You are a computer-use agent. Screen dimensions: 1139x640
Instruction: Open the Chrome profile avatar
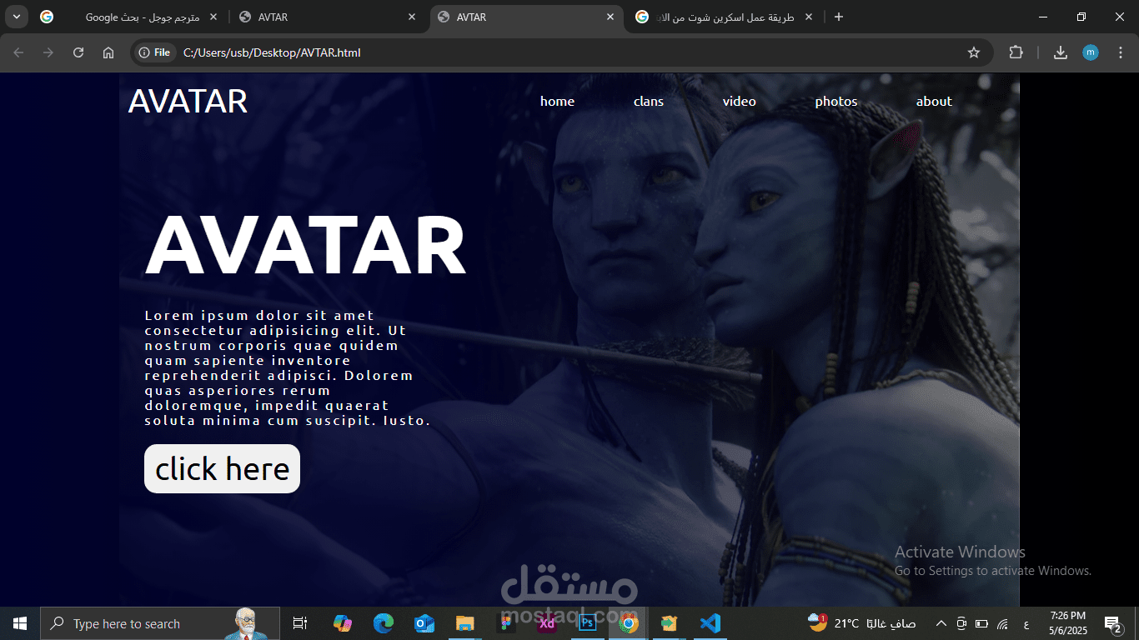[1091, 52]
